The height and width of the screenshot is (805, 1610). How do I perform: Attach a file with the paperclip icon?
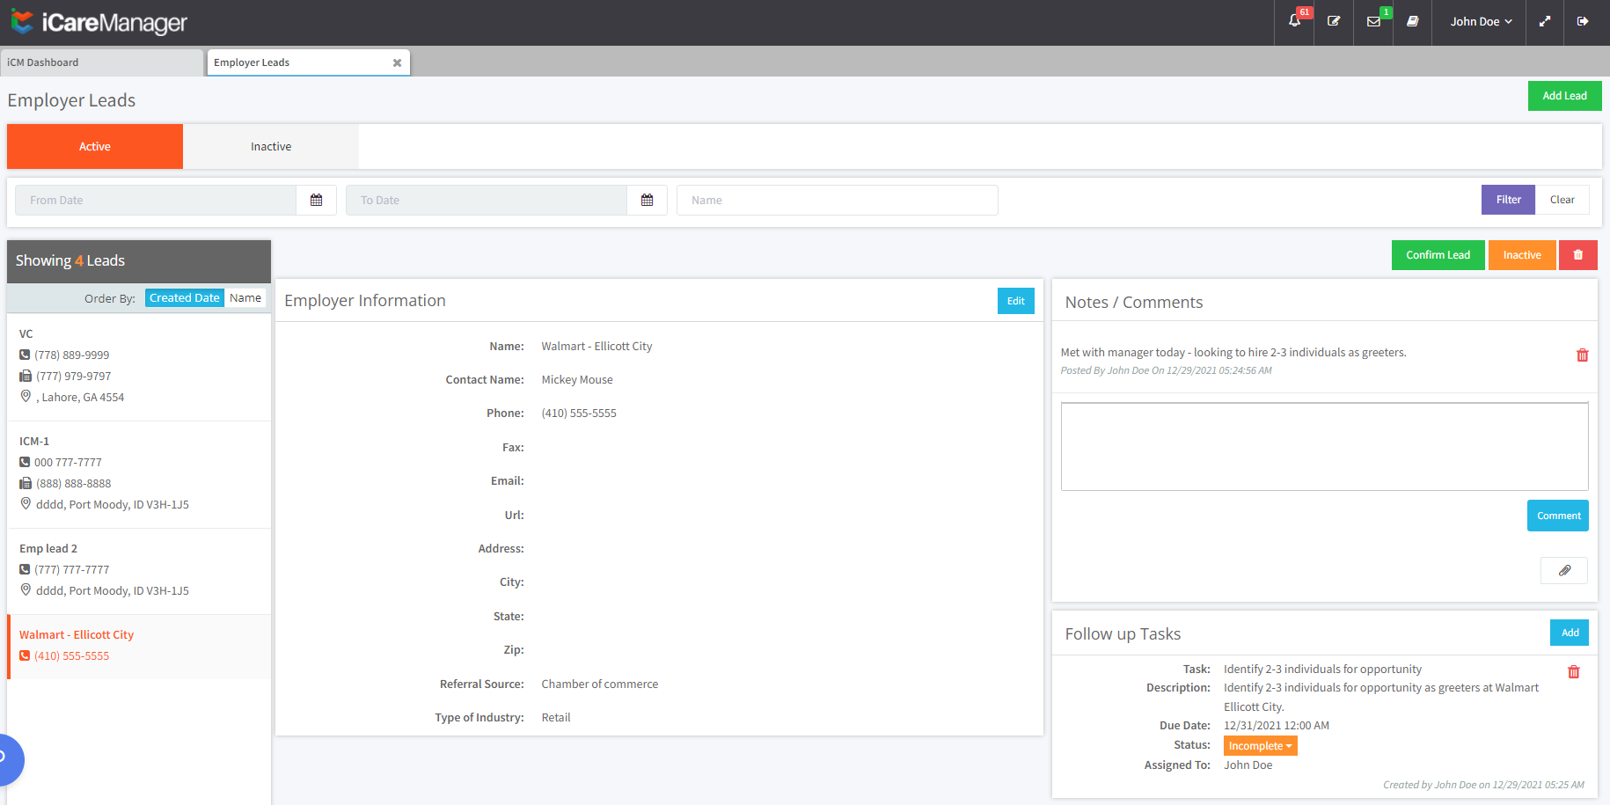click(x=1564, y=570)
